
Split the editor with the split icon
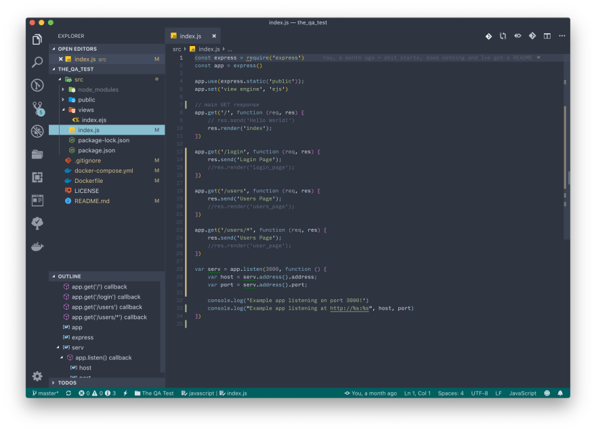[x=547, y=36]
